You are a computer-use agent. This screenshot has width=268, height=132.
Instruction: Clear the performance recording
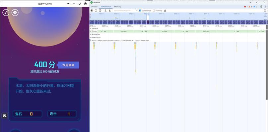(x=100, y=11)
